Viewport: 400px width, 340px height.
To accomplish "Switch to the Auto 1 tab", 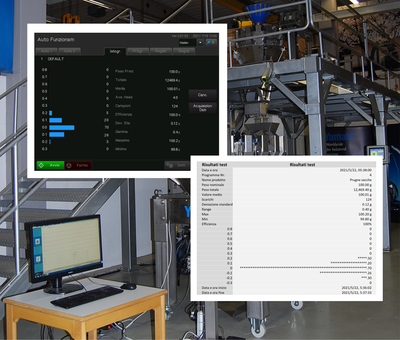I will pos(47,51).
